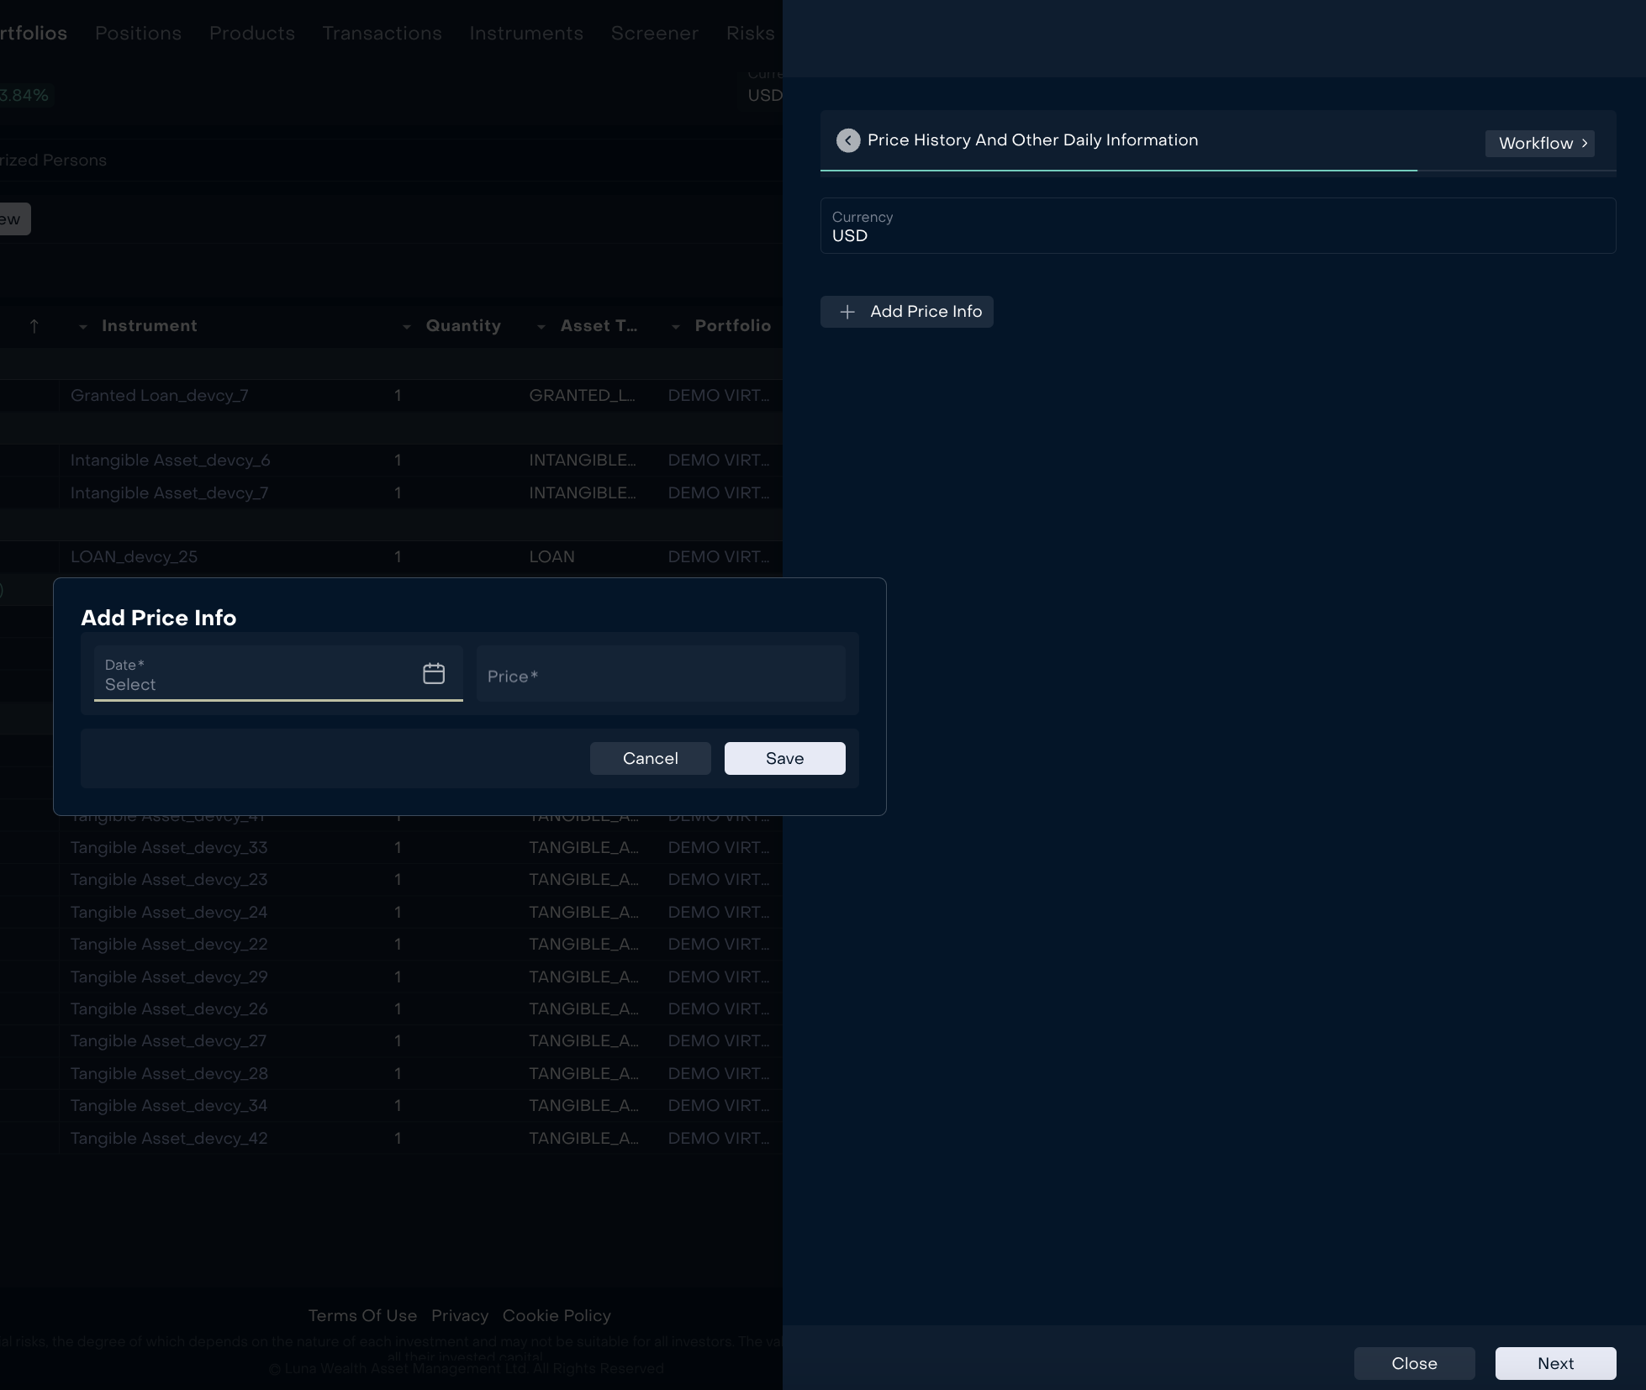This screenshot has height=1390, width=1646.
Task: Open the Transactions tab
Action: coord(382,33)
